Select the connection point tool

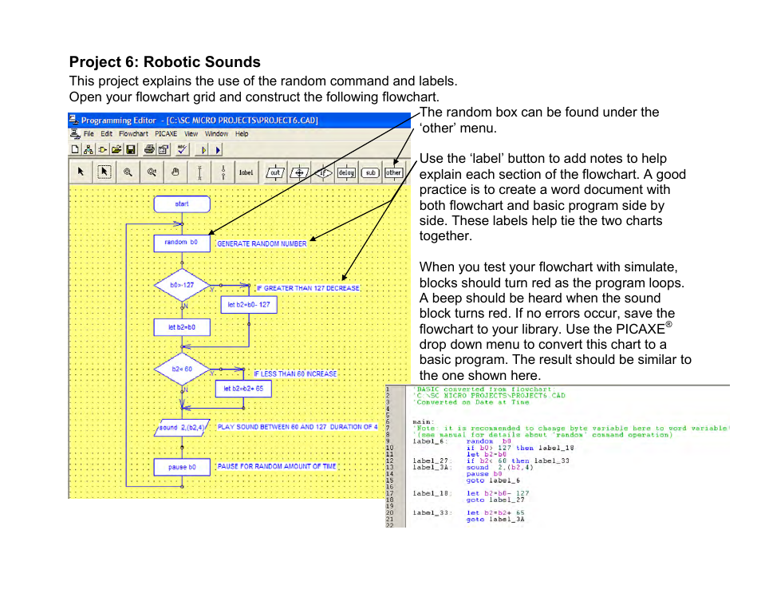[x=223, y=172]
